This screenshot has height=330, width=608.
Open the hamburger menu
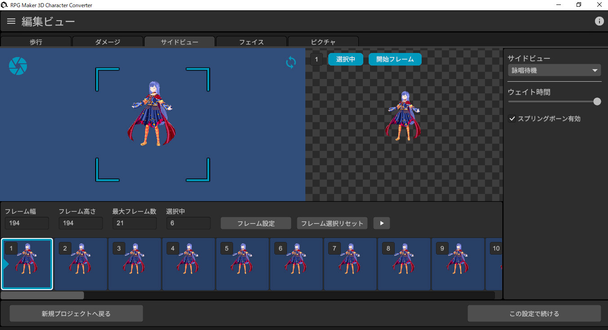(11, 21)
